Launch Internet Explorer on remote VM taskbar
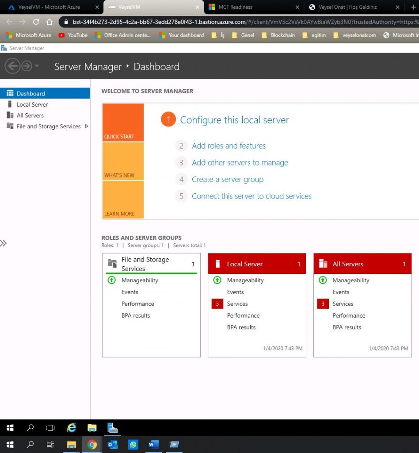Image resolution: width=419 pixels, height=453 pixels. tap(71, 428)
